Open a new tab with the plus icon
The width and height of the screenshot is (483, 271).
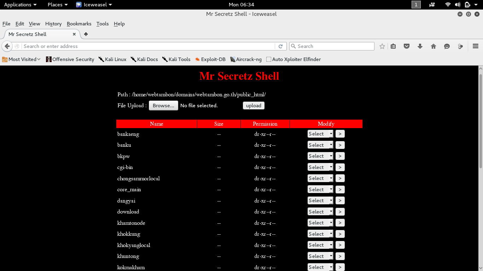tap(86, 34)
